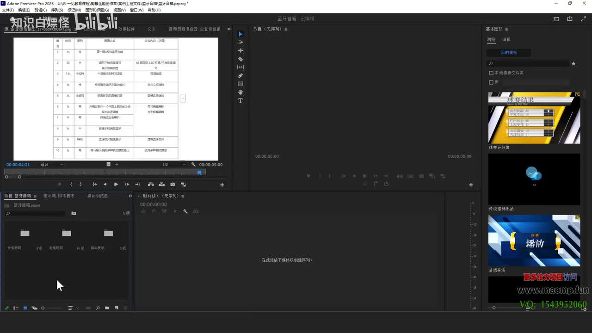Screen dimensions: 592x333
Task: Open 编辑(E) menu
Action: [x=24, y=10]
